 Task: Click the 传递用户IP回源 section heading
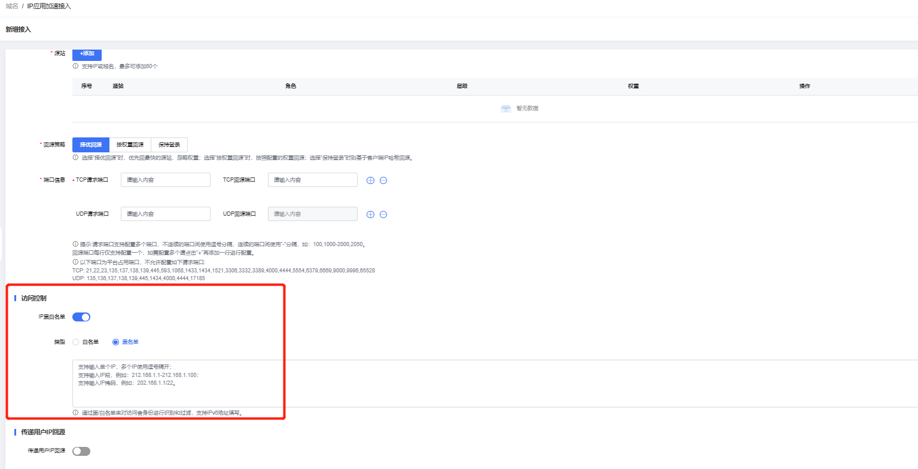43,432
